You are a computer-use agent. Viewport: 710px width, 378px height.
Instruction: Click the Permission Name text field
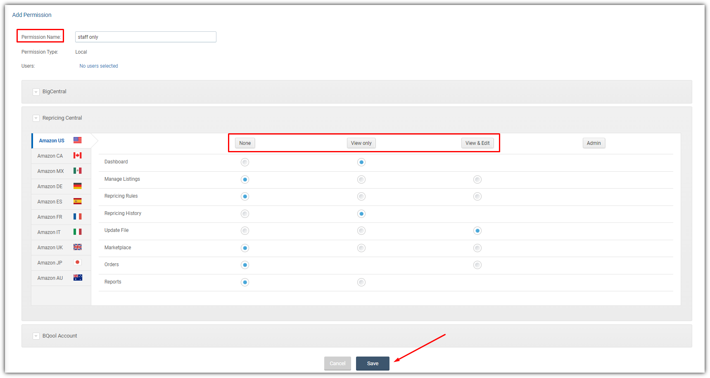[145, 37]
